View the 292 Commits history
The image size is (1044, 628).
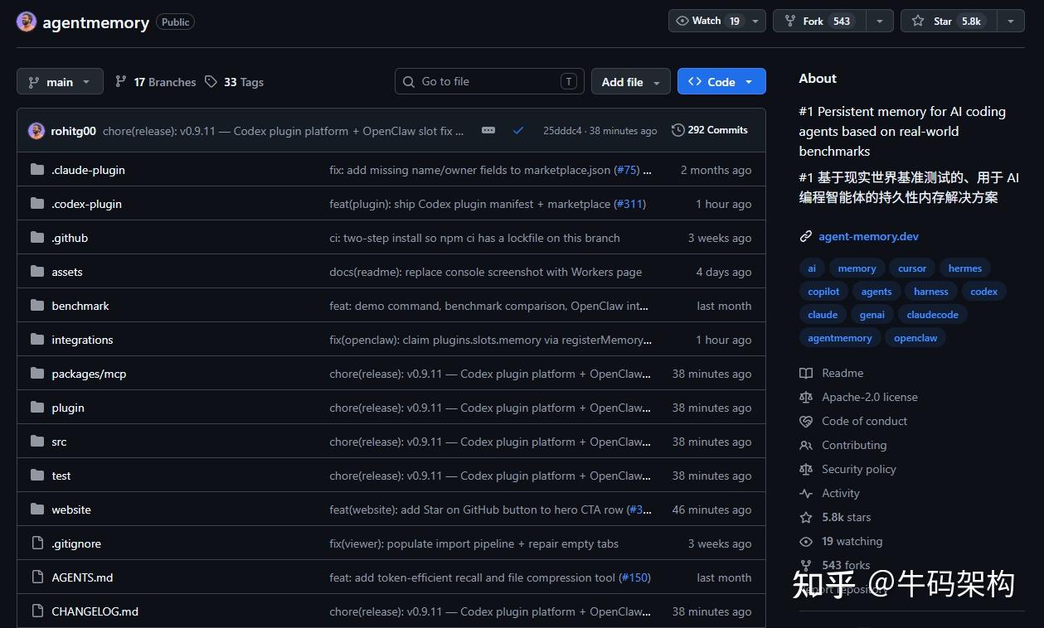tap(710, 130)
